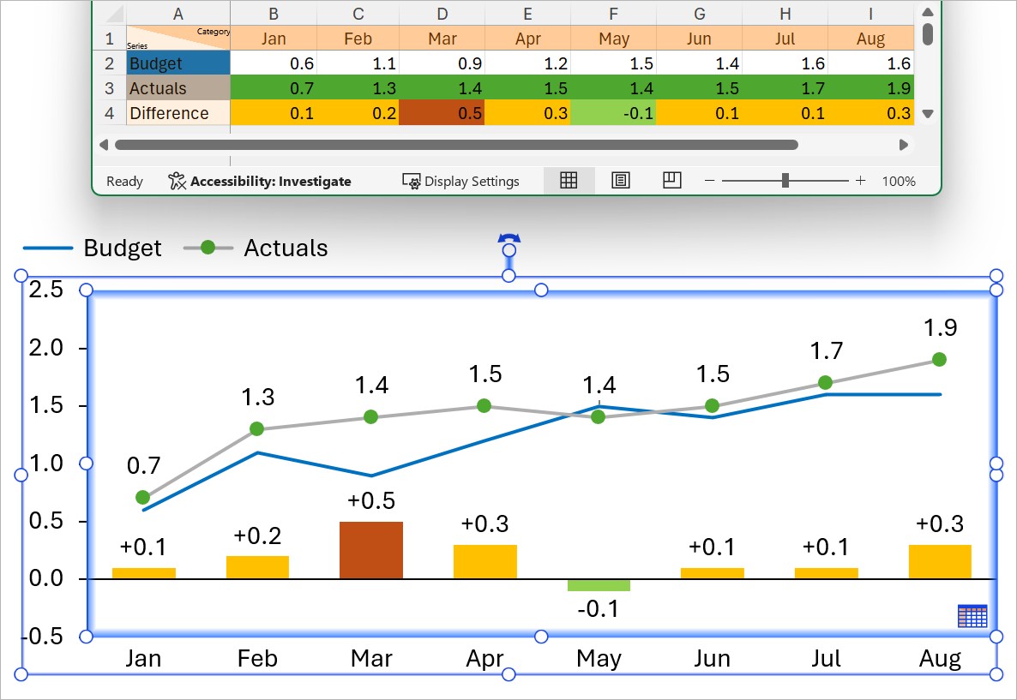Click the Accessibility Investigate status icon
The image size is (1017, 700).
click(178, 181)
